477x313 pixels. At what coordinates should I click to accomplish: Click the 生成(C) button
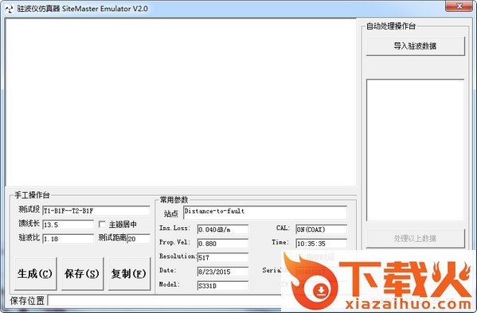pyautogui.click(x=35, y=273)
